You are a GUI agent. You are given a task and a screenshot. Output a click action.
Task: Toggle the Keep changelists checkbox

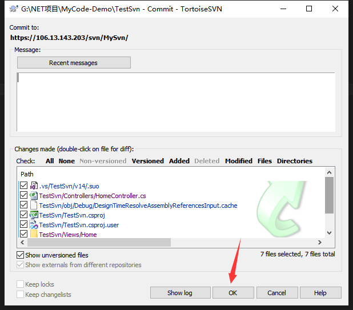coord(20,294)
